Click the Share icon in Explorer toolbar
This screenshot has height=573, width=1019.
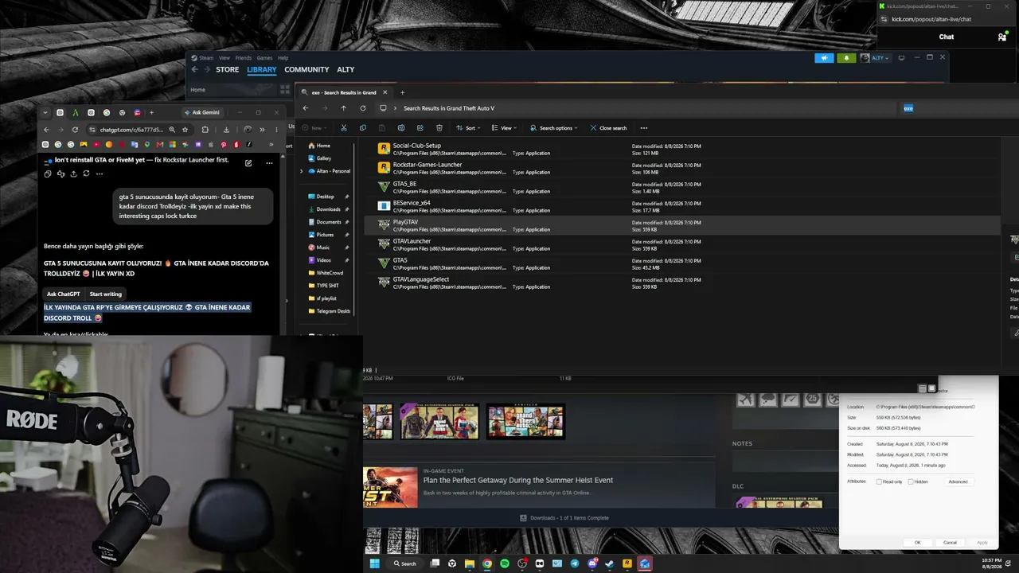[x=420, y=128]
